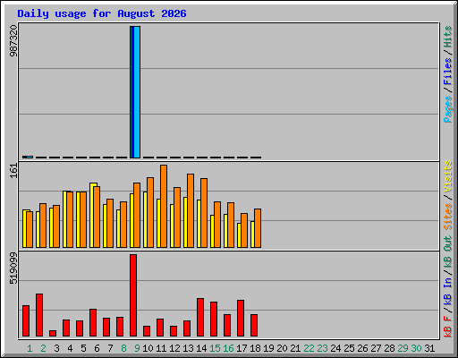Click day label 14 on the x-axis

[201, 348]
